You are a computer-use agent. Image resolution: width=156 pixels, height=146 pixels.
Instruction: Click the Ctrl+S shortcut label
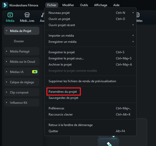120,52
